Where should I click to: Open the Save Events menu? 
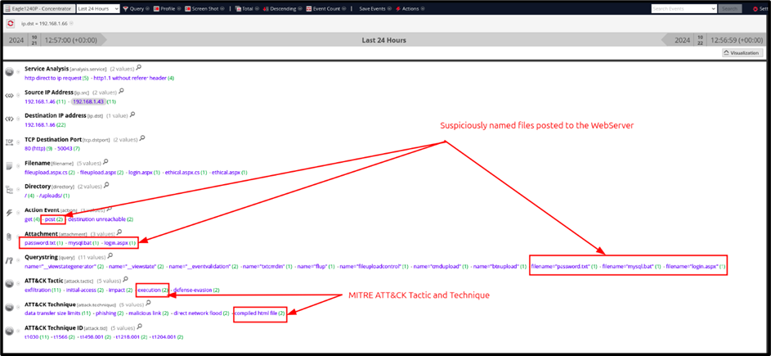pyautogui.click(x=375, y=9)
